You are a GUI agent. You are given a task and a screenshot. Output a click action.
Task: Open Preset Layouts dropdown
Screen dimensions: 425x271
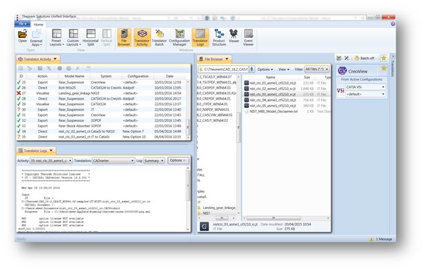56,38
